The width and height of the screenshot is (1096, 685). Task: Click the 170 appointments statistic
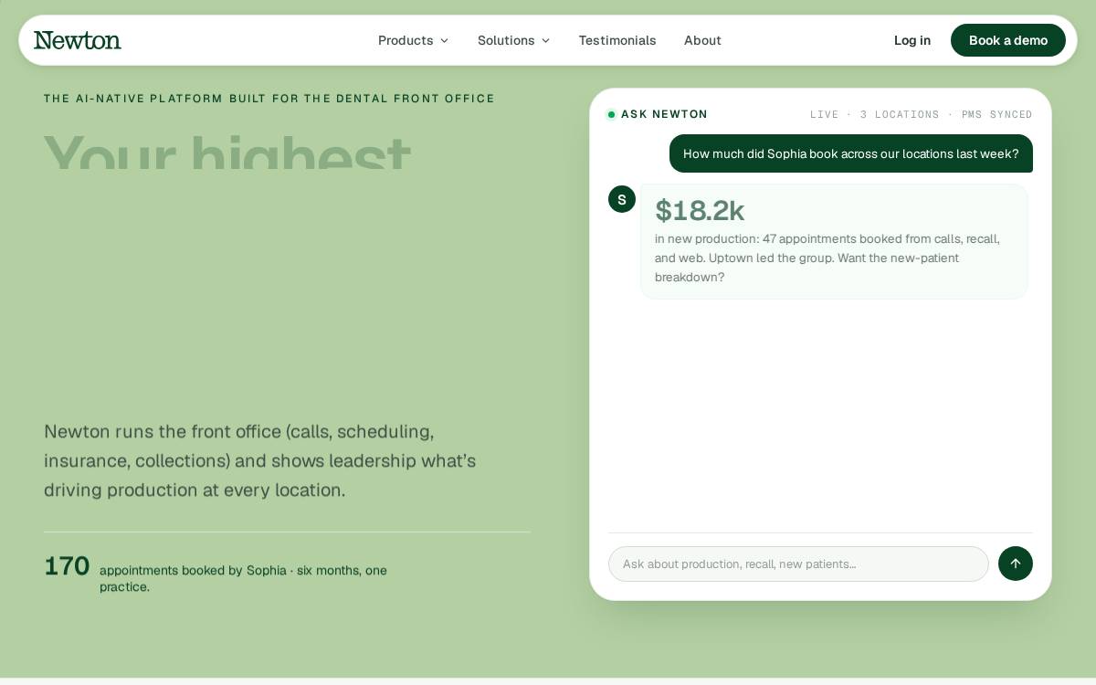click(67, 565)
